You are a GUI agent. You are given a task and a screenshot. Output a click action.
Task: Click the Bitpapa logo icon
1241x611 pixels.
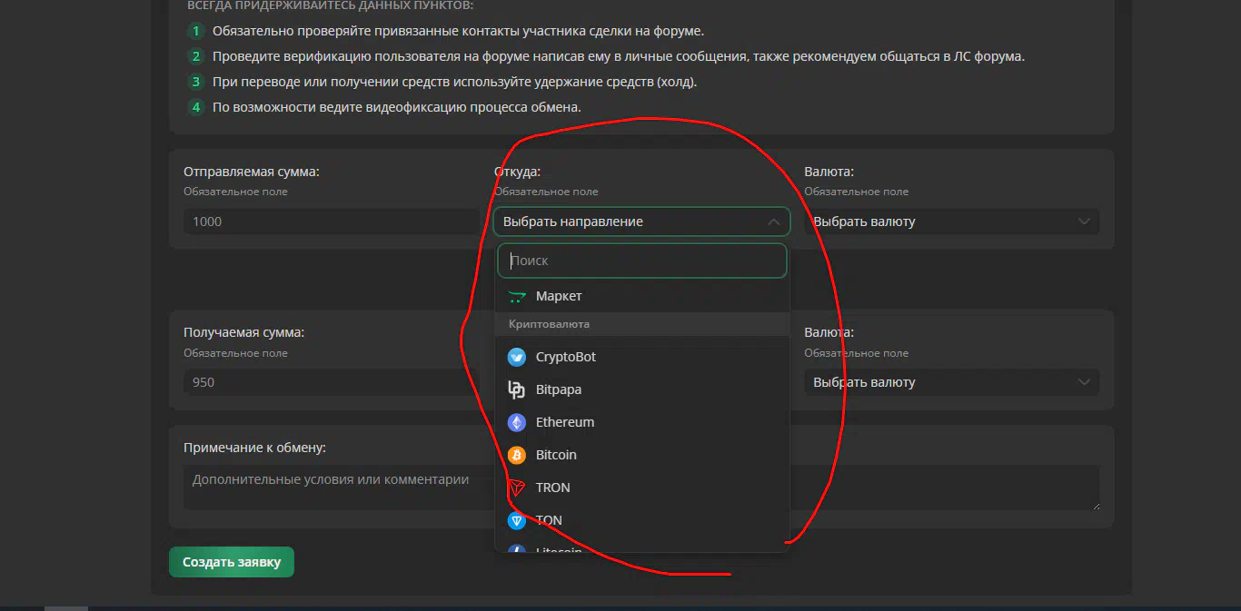(517, 389)
